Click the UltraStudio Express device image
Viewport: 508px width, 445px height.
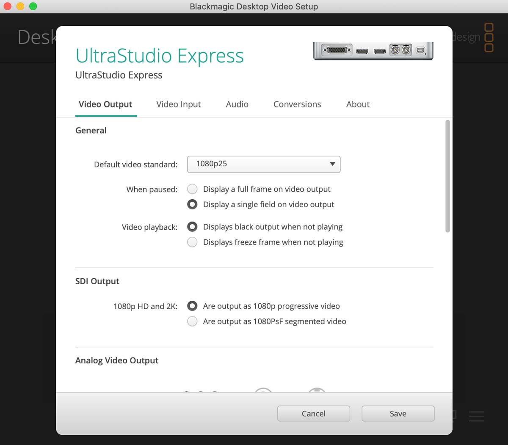coord(373,51)
